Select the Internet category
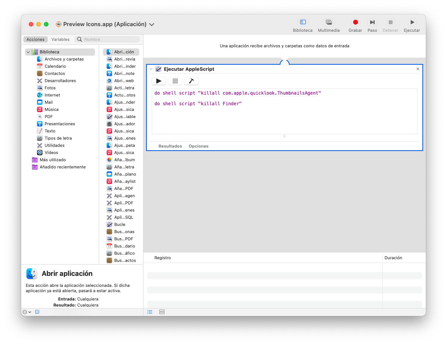This screenshot has height=344, width=447. [49, 95]
